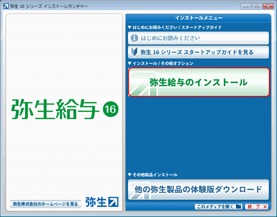The width and height of the screenshot is (277, 217).
Task: Open the はじめにお読みください readme button
Action: click(x=198, y=38)
